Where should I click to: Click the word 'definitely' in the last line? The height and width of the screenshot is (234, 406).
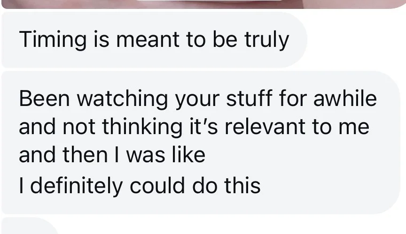click(x=76, y=186)
